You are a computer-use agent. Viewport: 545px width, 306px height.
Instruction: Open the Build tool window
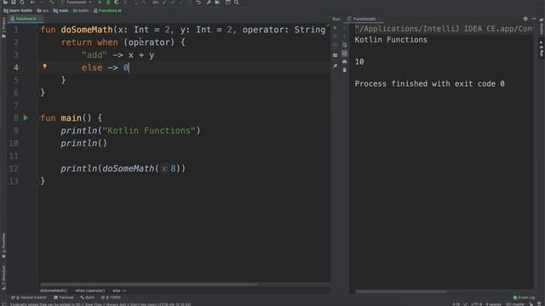pos(87,297)
